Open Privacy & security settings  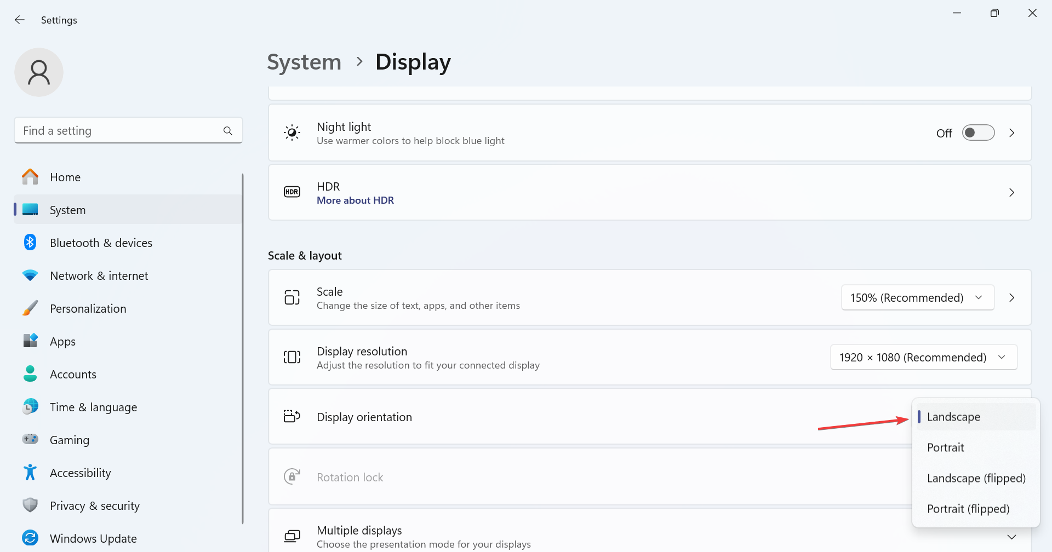[x=128, y=505]
